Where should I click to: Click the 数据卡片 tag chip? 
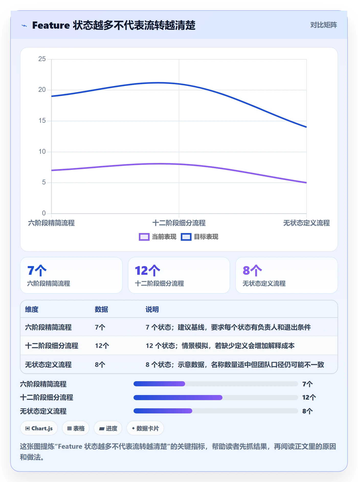coord(145,428)
